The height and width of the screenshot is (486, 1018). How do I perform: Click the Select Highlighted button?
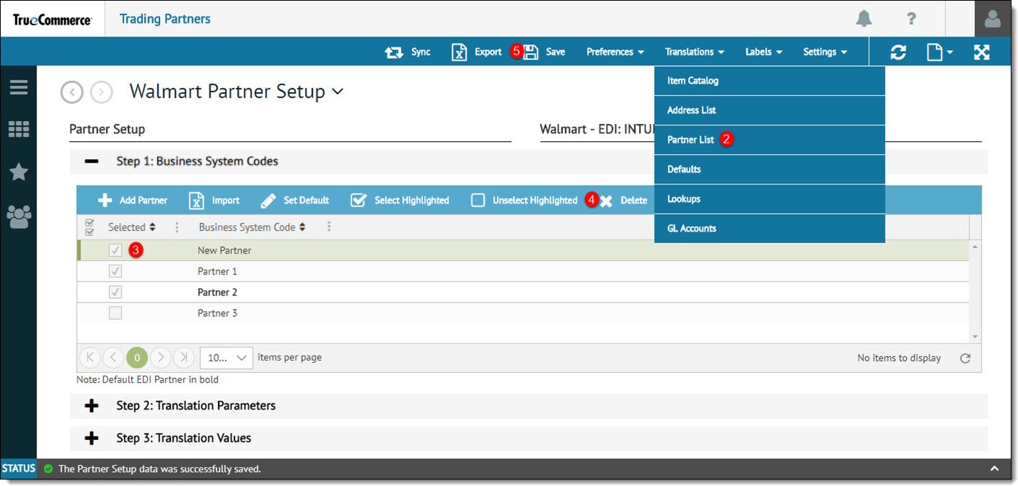(400, 200)
